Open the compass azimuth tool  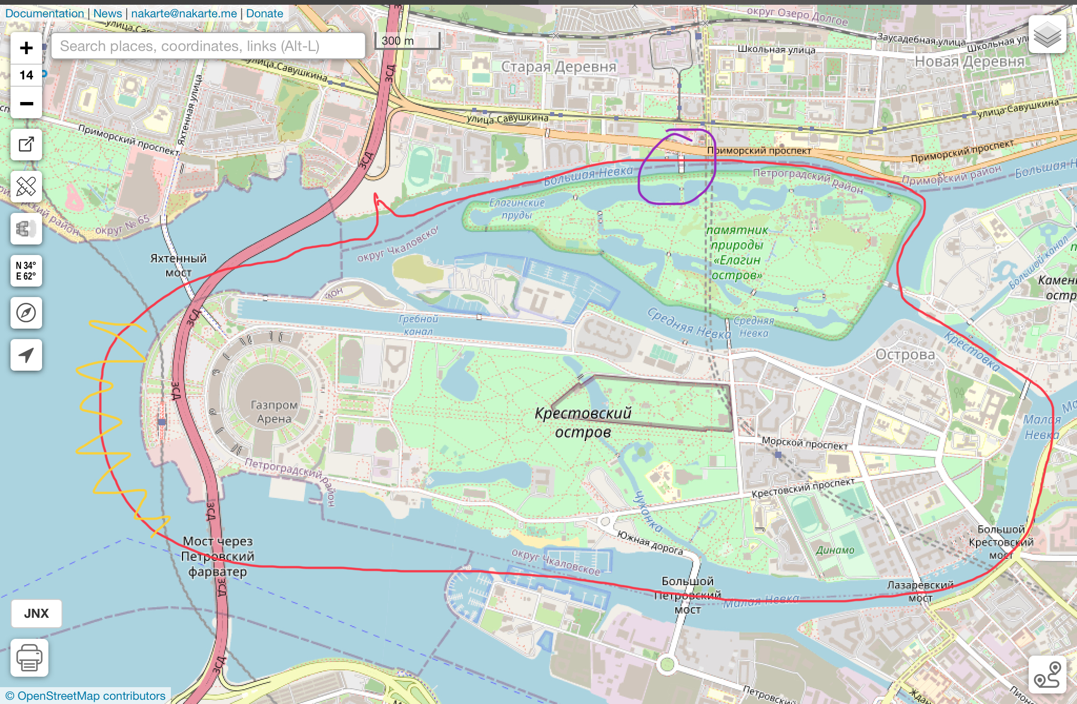point(26,313)
